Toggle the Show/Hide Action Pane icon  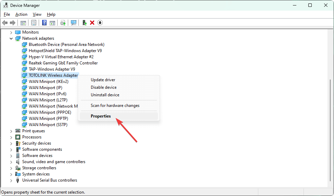click(x=52, y=23)
